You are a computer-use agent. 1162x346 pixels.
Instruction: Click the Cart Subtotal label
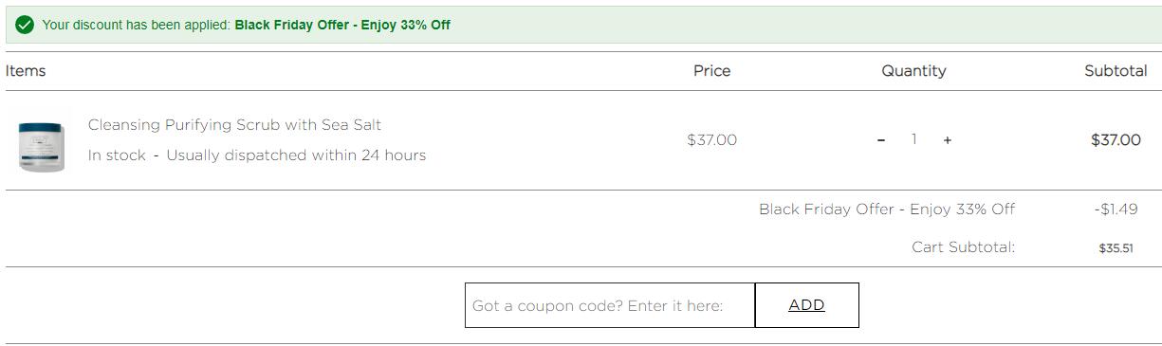964,247
